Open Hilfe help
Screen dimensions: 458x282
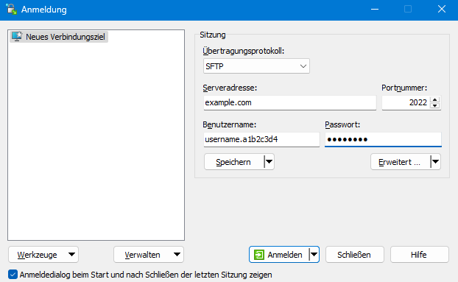click(420, 255)
